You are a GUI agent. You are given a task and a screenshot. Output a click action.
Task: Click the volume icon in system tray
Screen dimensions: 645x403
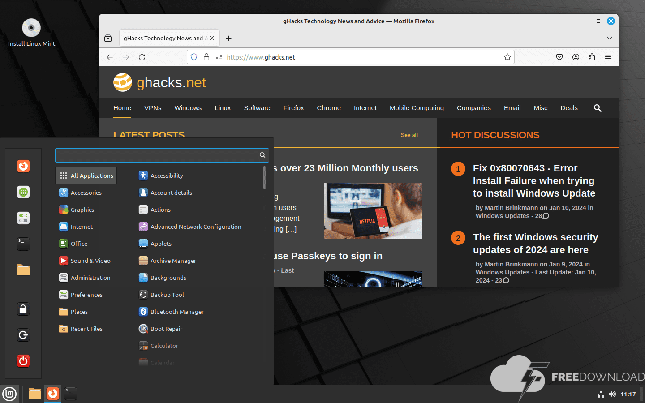(612, 394)
